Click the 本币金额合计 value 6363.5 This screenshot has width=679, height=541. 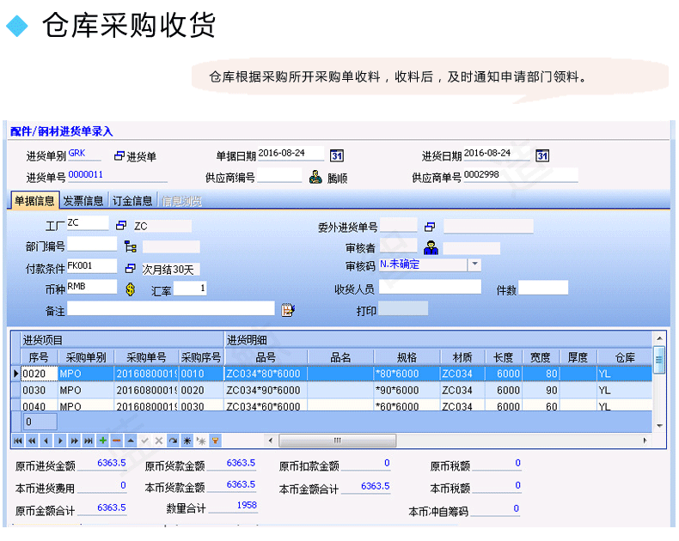coord(375,486)
